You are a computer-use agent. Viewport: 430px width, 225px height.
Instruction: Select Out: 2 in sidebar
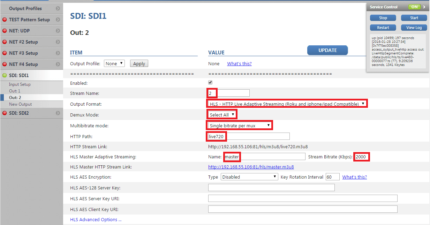[x=15, y=98]
